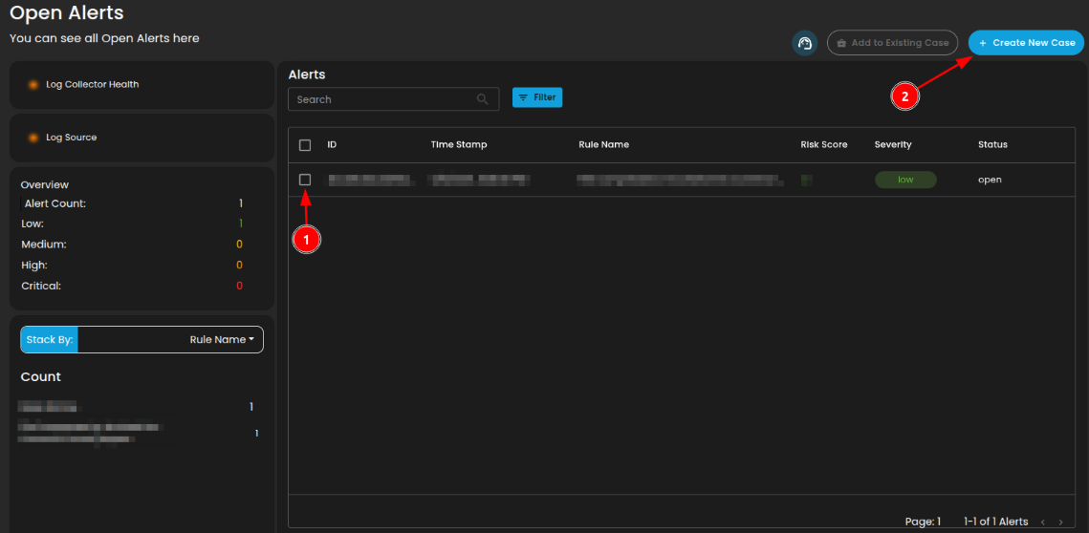Click the Log Source orange status dot
Viewport: 1089px width, 533px height.
tap(33, 138)
